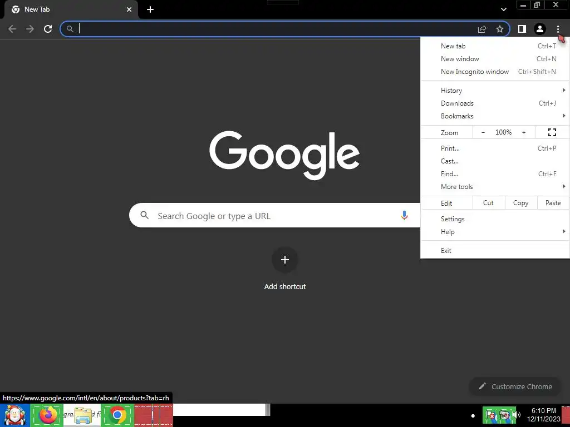Go forward using the forward arrow
This screenshot has height=427, width=570.
(x=30, y=29)
